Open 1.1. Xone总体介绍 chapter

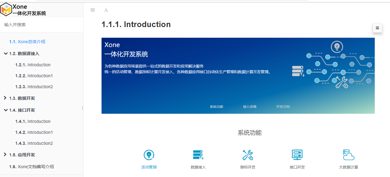pos(27,42)
